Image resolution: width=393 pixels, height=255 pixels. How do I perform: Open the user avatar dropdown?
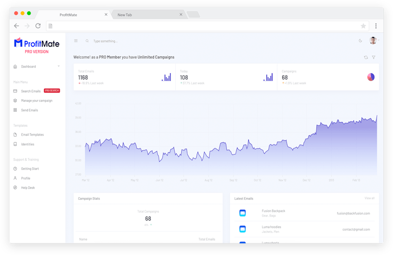pyautogui.click(x=373, y=41)
